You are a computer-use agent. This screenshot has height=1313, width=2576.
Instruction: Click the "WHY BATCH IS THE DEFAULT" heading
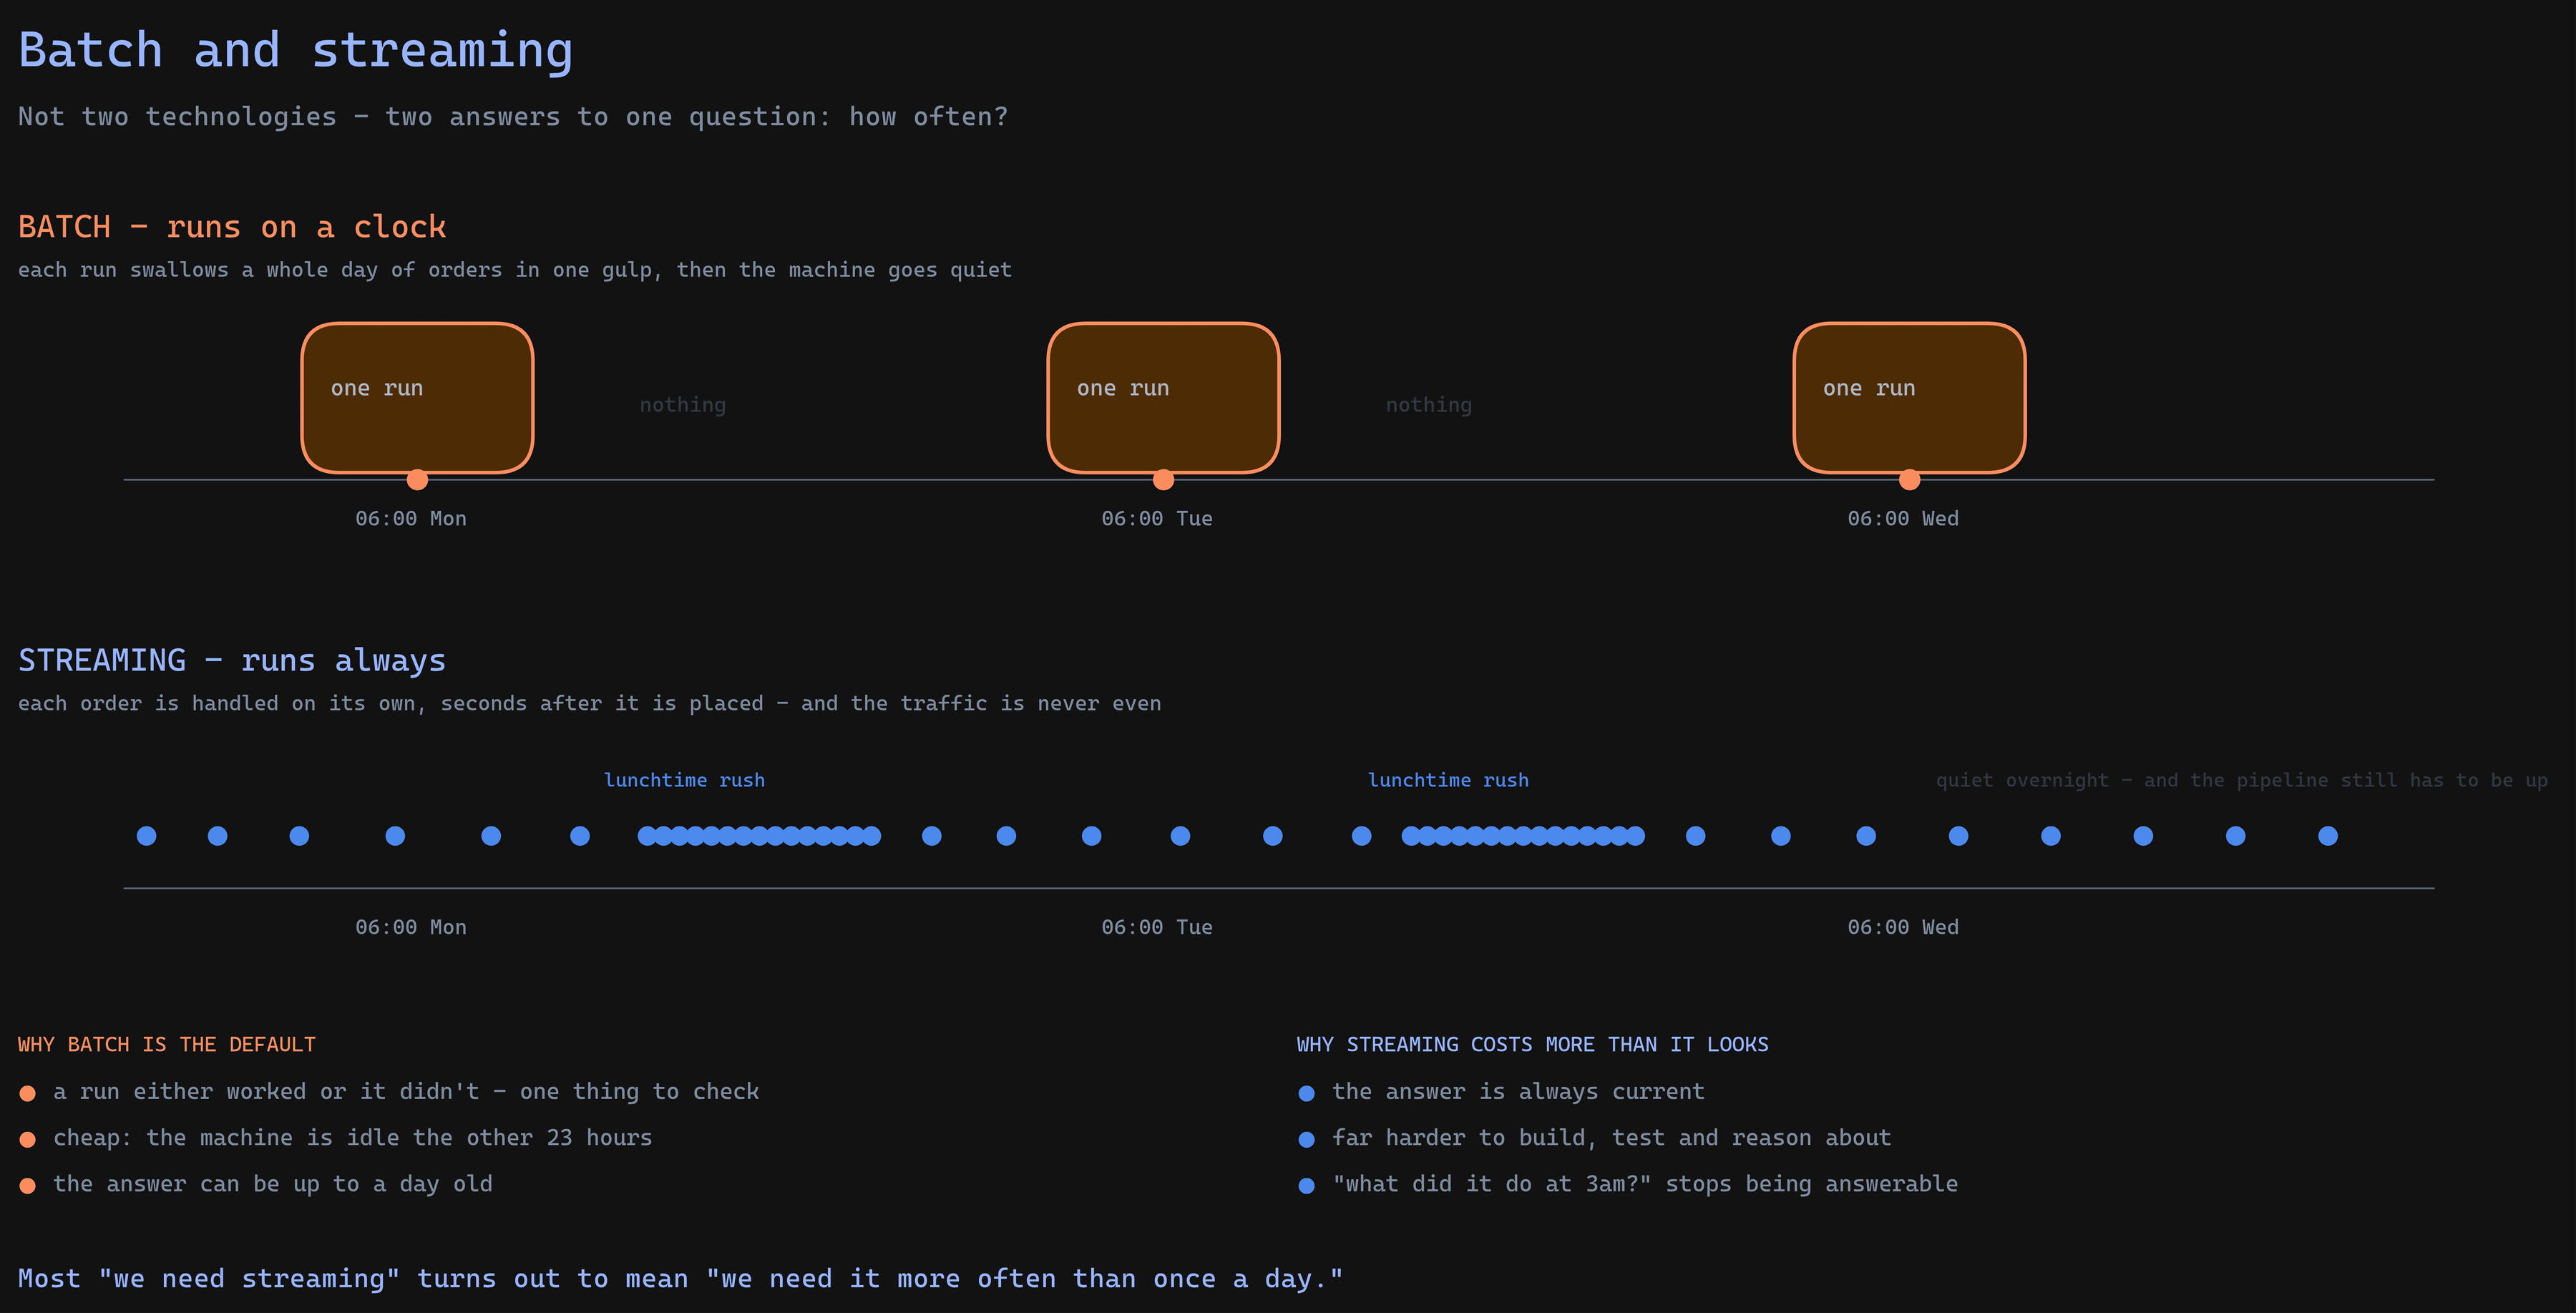pyautogui.click(x=167, y=1045)
